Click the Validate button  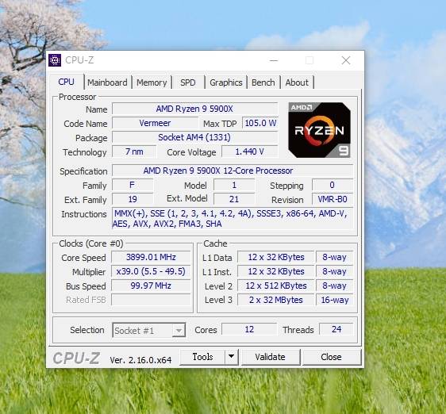coord(270,357)
